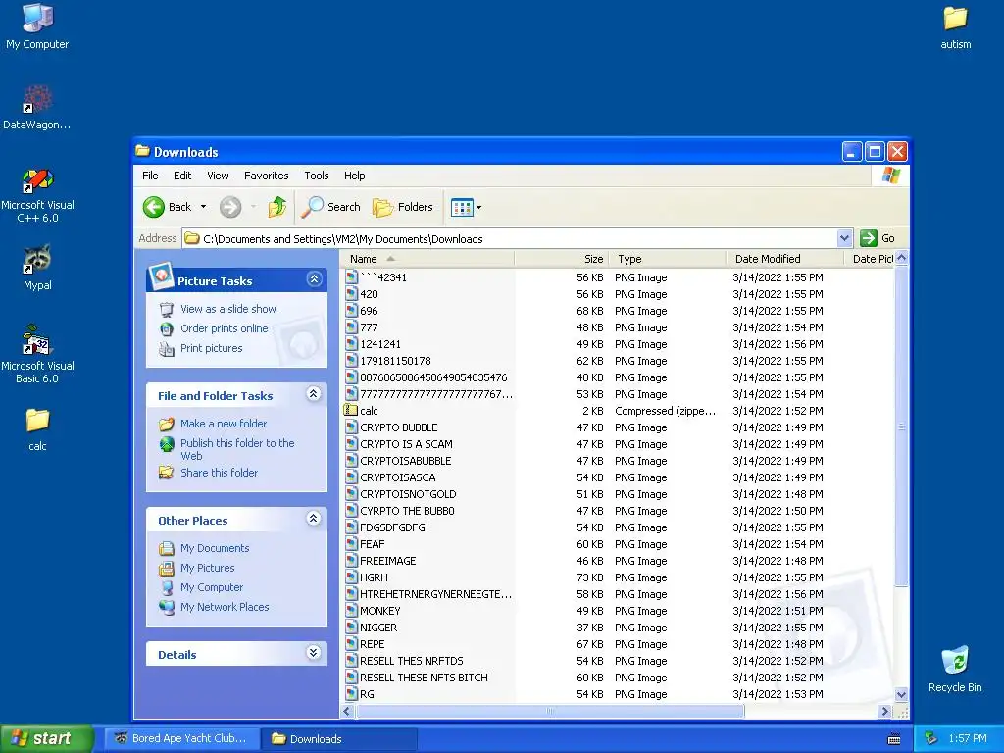Click the horizontal scrollbar right arrow

(x=885, y=711)
